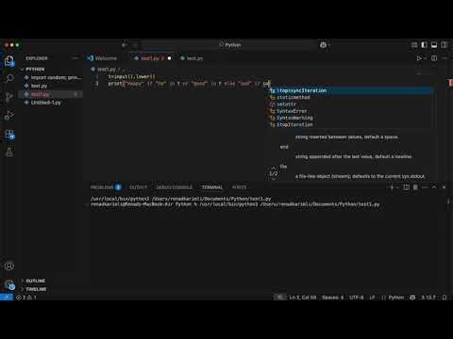Open the Extensions view
Screen dimensions: 453x339
[x=9, y=135]
